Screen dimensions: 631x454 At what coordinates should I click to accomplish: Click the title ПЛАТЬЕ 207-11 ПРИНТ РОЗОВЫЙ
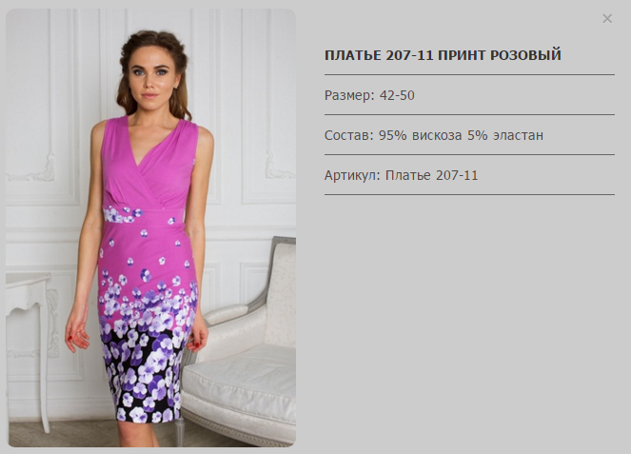point(443,55)
